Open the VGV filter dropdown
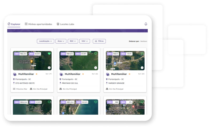This screenshot has height=128, width=210. [x=85, y=41]
